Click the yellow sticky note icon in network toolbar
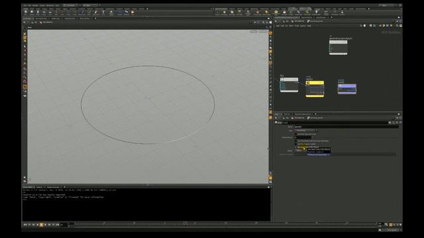 [x=384, y=26]
